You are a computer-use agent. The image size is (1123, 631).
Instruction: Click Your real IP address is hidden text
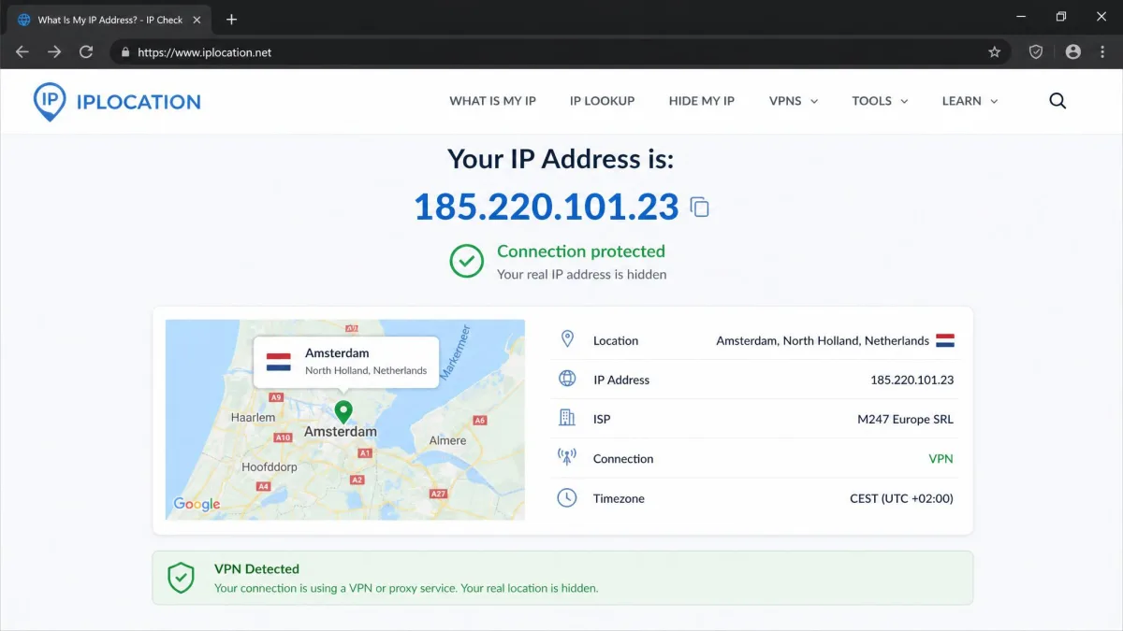(x=582, y=274)
